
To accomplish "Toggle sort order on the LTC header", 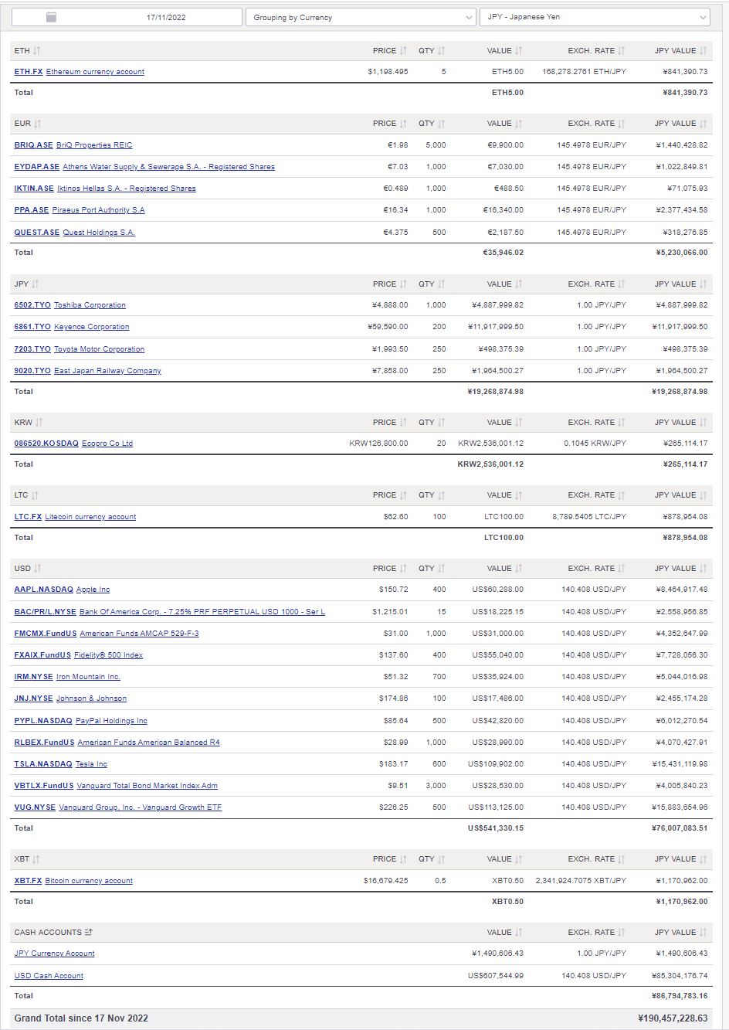I will coord(35,495).
